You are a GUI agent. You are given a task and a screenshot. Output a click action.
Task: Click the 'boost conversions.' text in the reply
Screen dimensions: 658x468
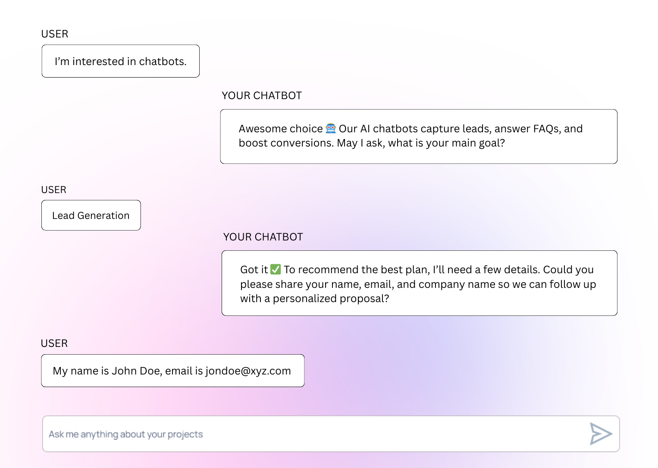286,143
